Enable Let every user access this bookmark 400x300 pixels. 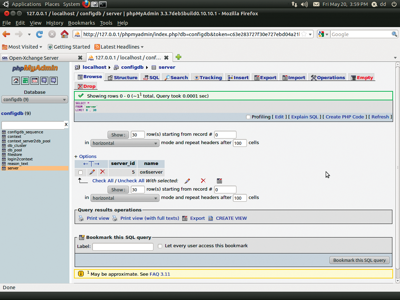click(x=160, y=246)
